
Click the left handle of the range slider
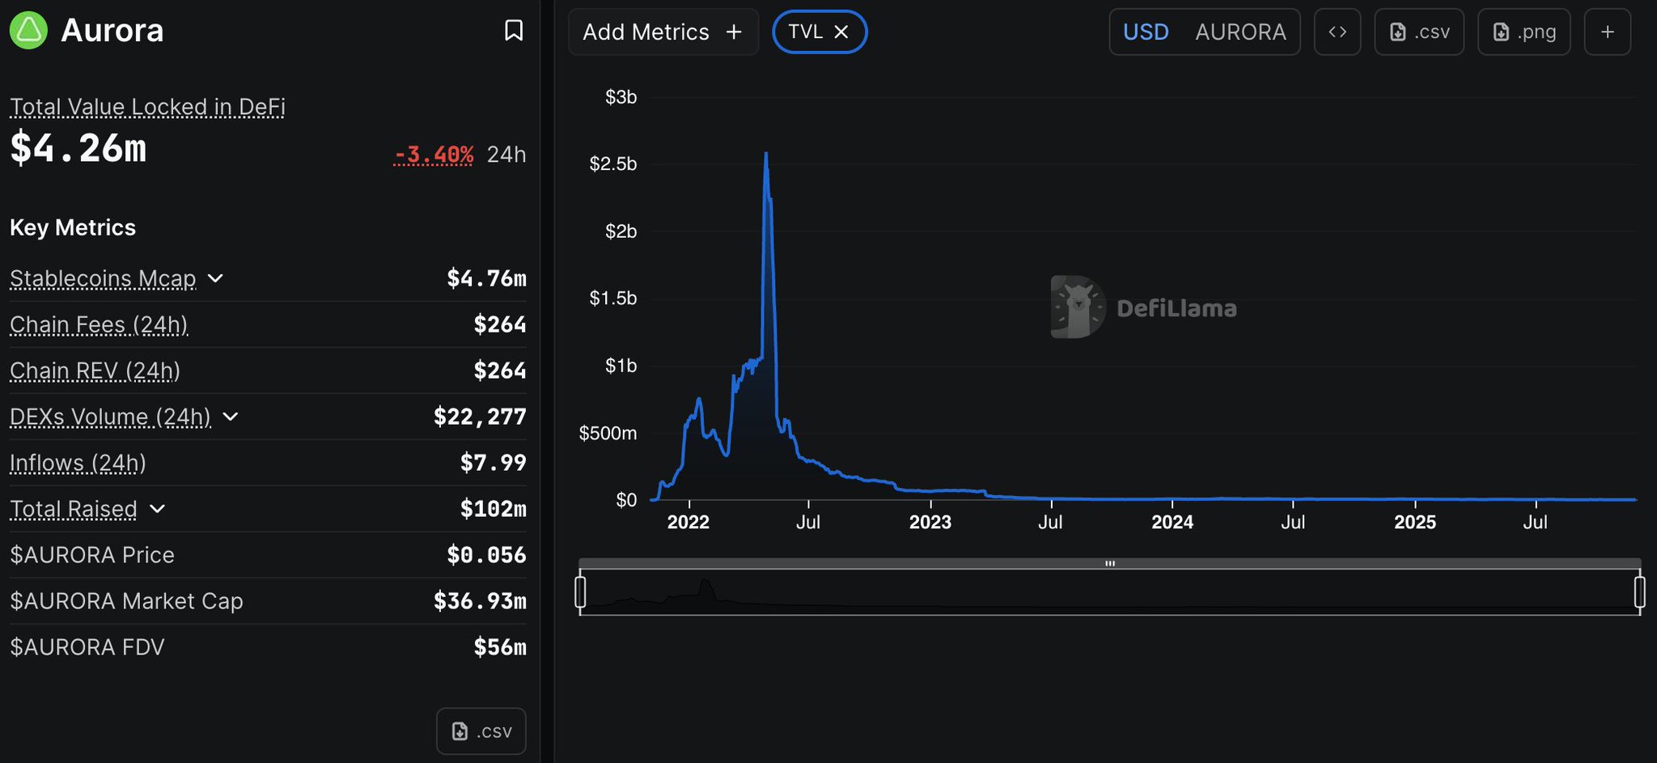click(x=580, y=591)
